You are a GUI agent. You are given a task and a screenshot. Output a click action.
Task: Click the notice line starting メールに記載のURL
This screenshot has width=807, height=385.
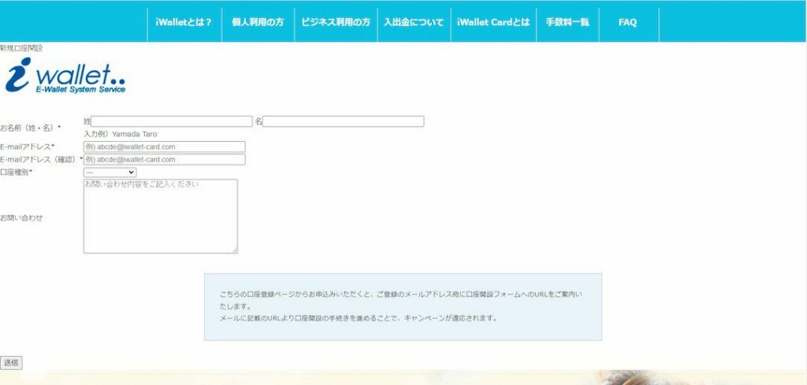tap(359, 318)
